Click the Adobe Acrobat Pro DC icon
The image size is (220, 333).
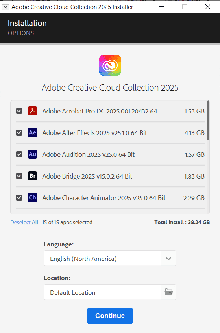click(32, 111)
